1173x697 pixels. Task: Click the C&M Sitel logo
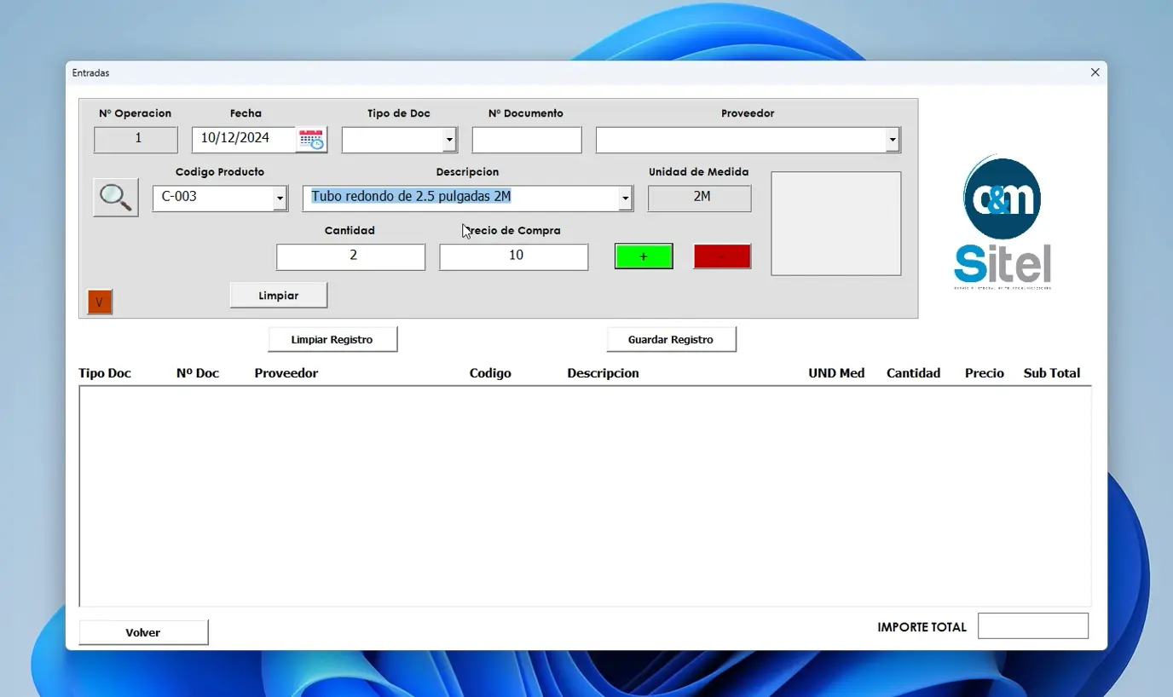click(x=1003, y=223)
